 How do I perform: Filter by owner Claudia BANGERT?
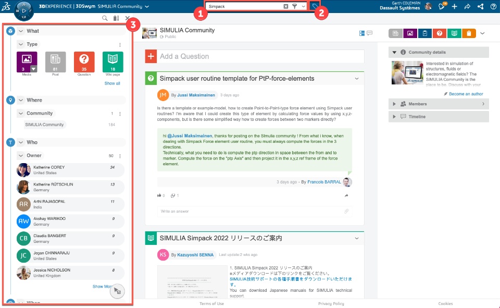click(x=70, y=238)
